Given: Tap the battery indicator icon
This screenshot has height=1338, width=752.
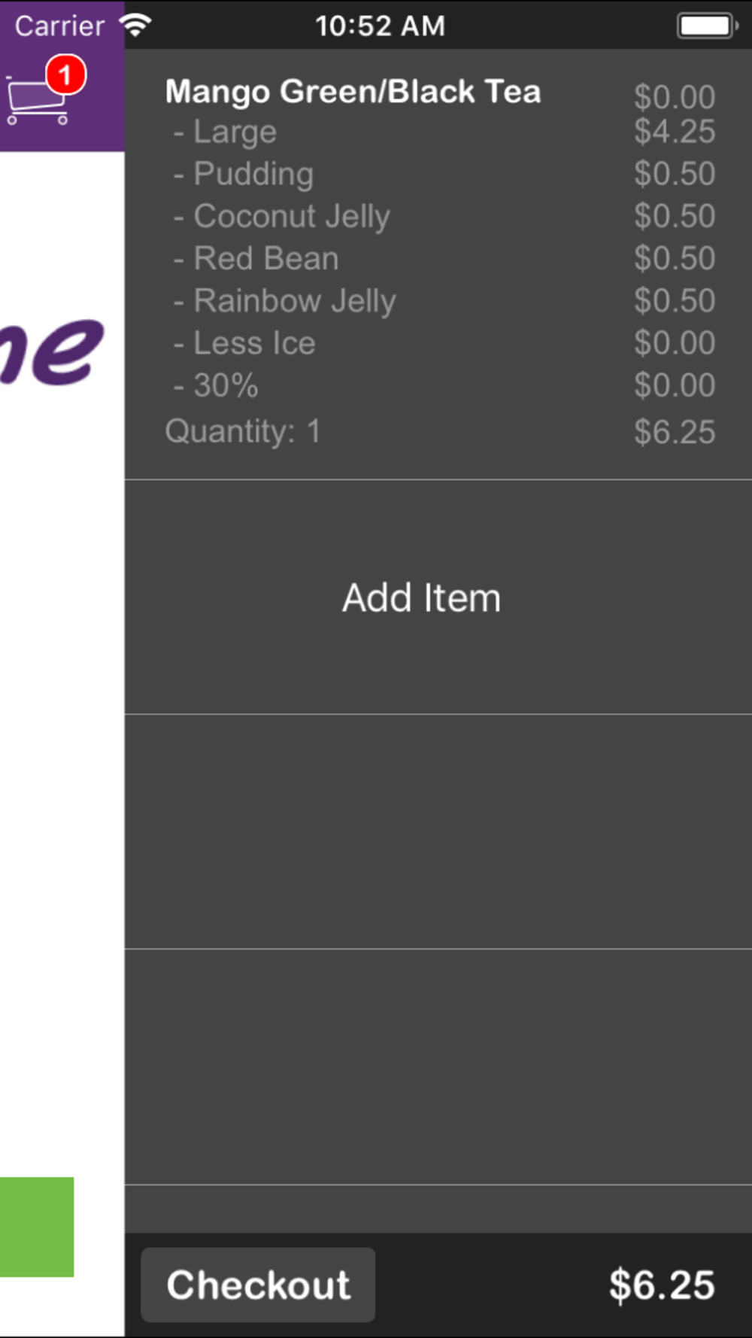Looking at the screenshot, I should tap(708, 26).
